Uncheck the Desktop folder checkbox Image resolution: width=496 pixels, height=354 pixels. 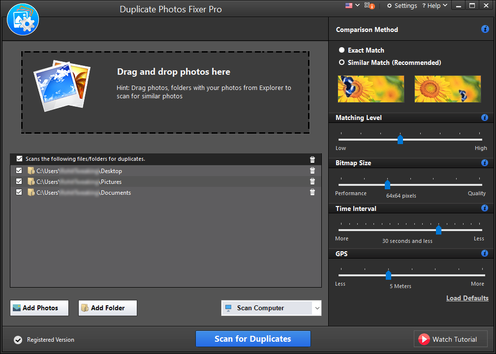[x=19, y=171]
